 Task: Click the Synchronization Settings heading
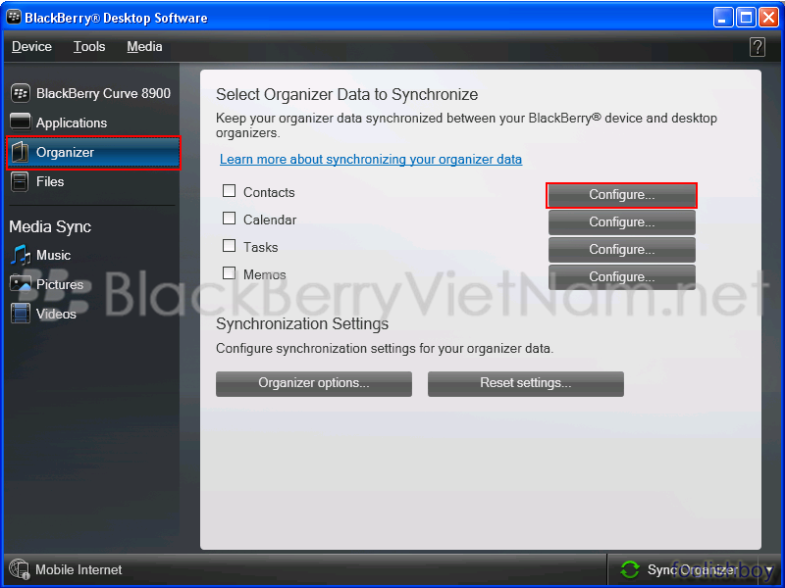302,324
